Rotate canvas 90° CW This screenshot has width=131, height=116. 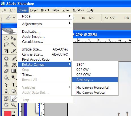95,69
